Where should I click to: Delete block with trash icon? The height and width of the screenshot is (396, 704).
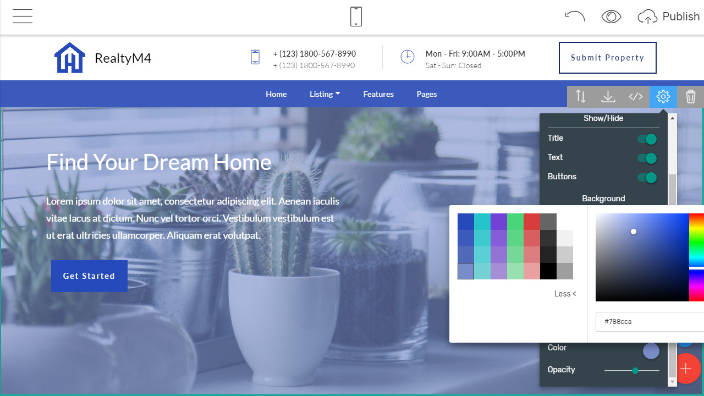(x=691, y=97)
